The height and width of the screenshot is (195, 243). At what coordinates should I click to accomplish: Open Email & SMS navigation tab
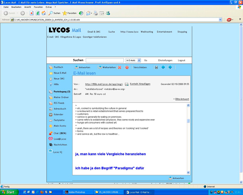click(94, 32)
